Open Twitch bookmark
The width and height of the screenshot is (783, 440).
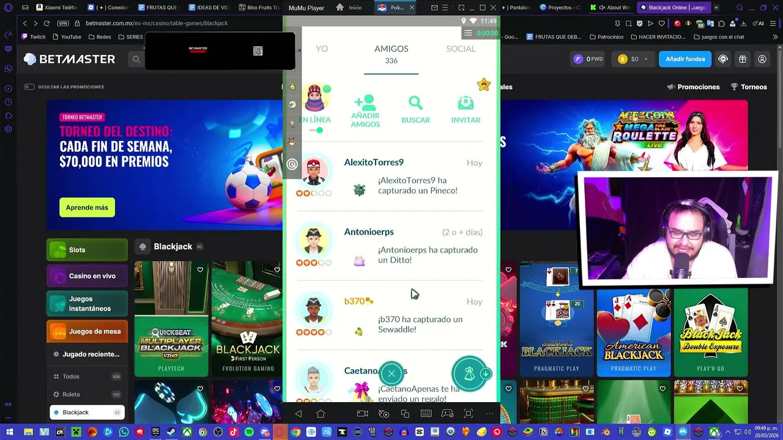click(x=34, y=37)
